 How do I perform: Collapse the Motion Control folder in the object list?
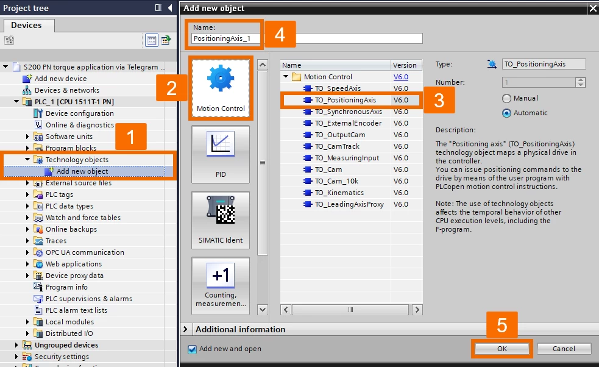tap(286, 76)
